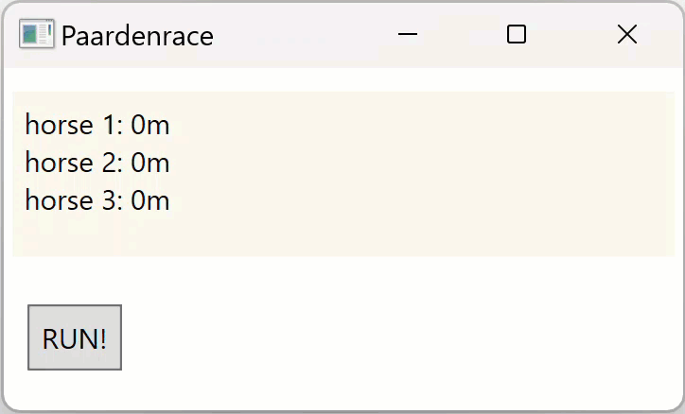The width and height of the screenshot is (685, 414).
Task: Click the 0m distance value for horse 1
Action: coord(150,125)
